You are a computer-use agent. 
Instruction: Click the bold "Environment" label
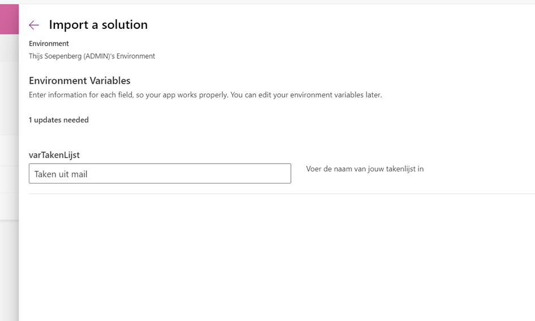tap(49, 44)
